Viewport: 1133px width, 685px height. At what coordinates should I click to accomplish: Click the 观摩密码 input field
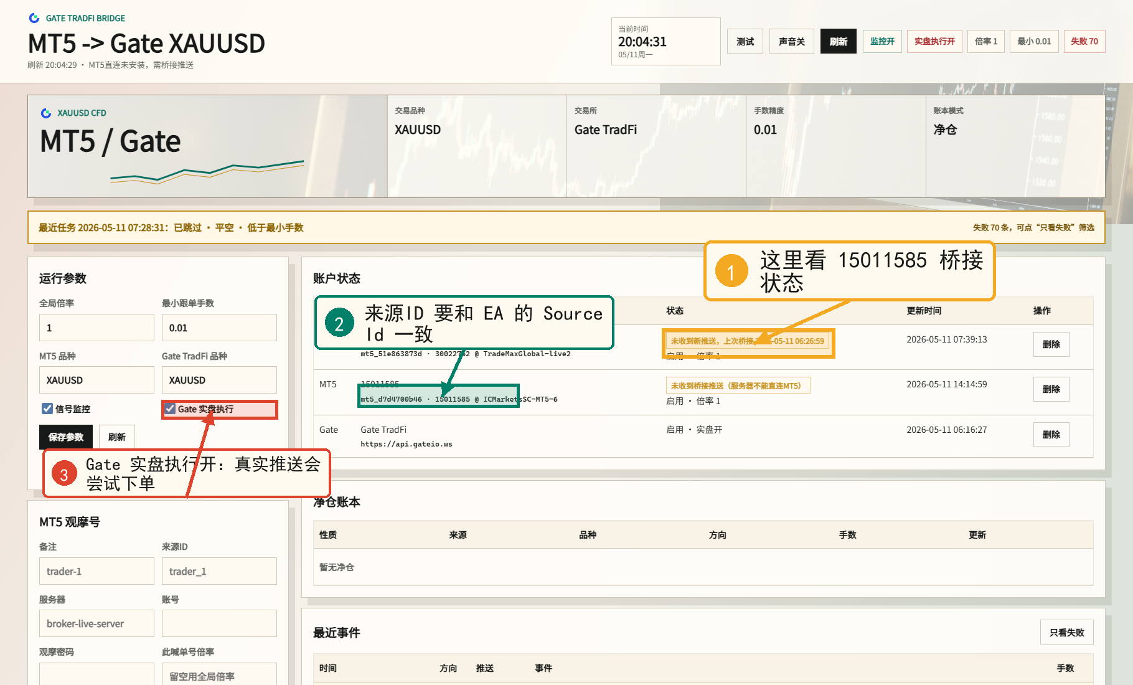[x=96, y=675]
